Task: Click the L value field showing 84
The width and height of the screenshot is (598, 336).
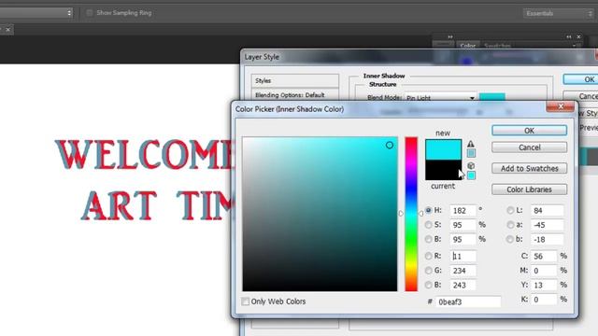Action: 548,211
